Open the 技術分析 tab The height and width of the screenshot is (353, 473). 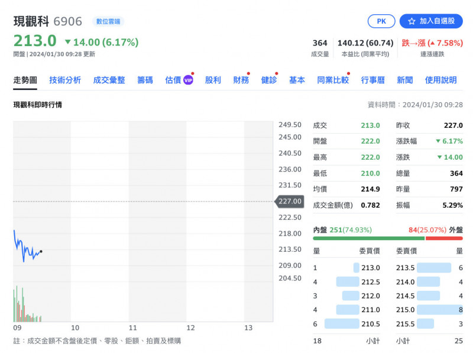click(x=65, y=80)
